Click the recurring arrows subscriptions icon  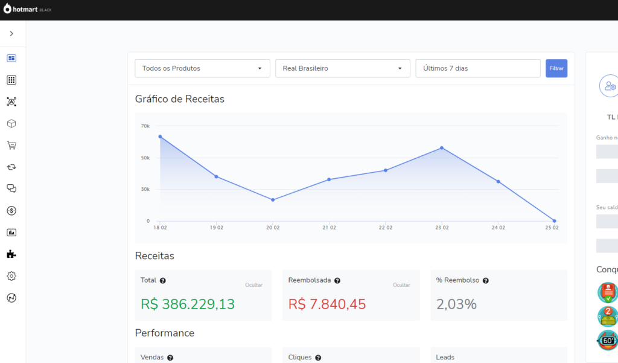tap(11, 167)
